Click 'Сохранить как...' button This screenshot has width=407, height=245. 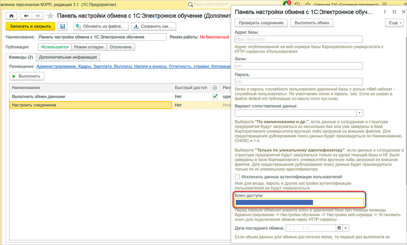coord(154,26)
